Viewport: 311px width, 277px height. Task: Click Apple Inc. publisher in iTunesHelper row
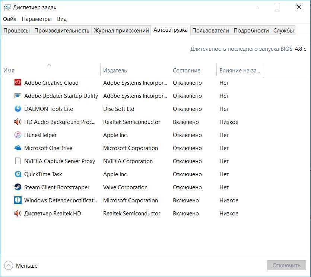(x=115, y=135)
